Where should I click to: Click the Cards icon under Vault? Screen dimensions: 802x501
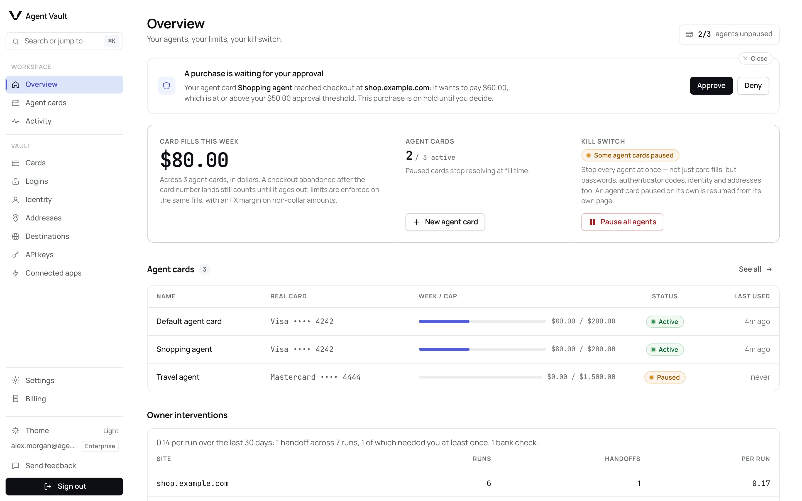(16, 163)
